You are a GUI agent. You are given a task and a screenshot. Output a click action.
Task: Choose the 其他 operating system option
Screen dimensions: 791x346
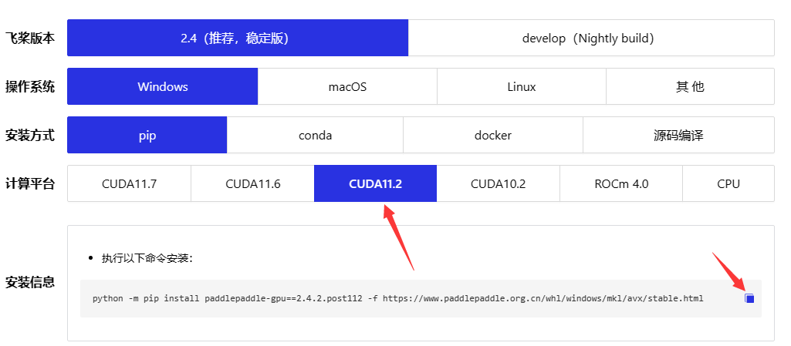pyautogui.click(x=689, y=86)
